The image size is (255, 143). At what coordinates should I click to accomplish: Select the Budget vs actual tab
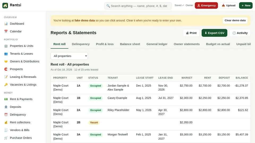pos(218,44)
